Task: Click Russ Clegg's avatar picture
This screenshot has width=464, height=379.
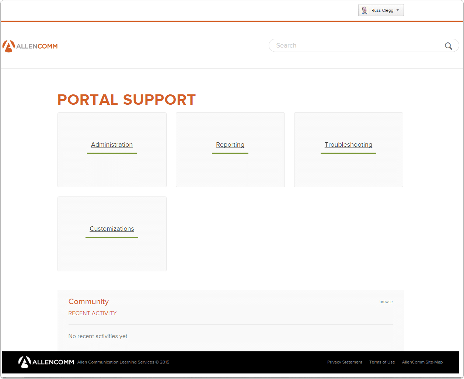Action: click(x=364, y=10)
